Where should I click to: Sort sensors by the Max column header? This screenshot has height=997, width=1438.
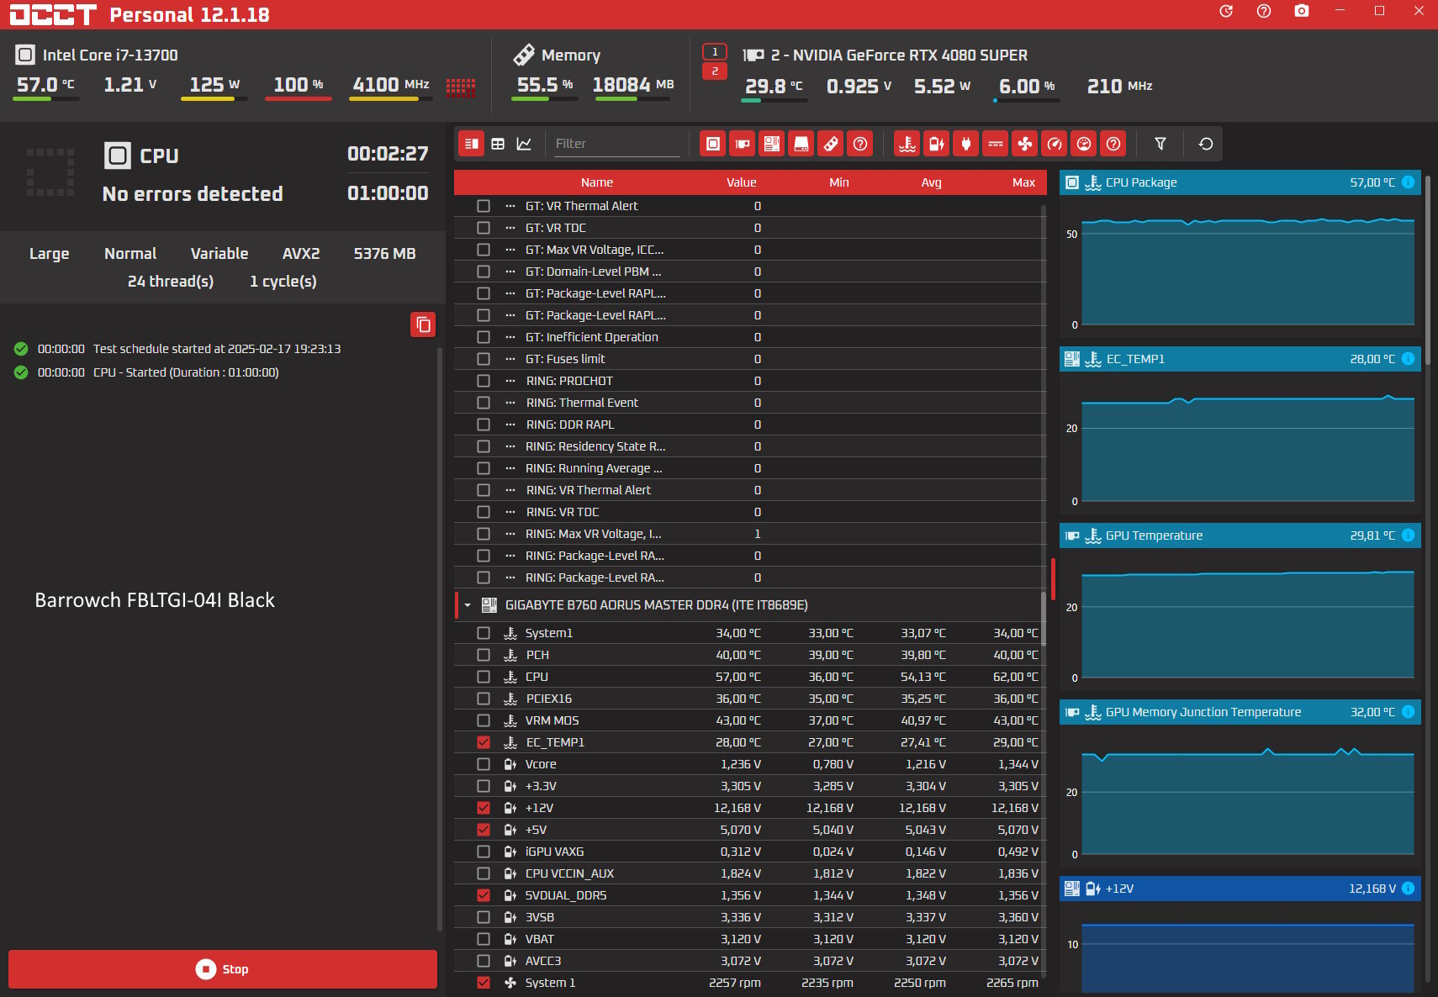coord(1023,182)
